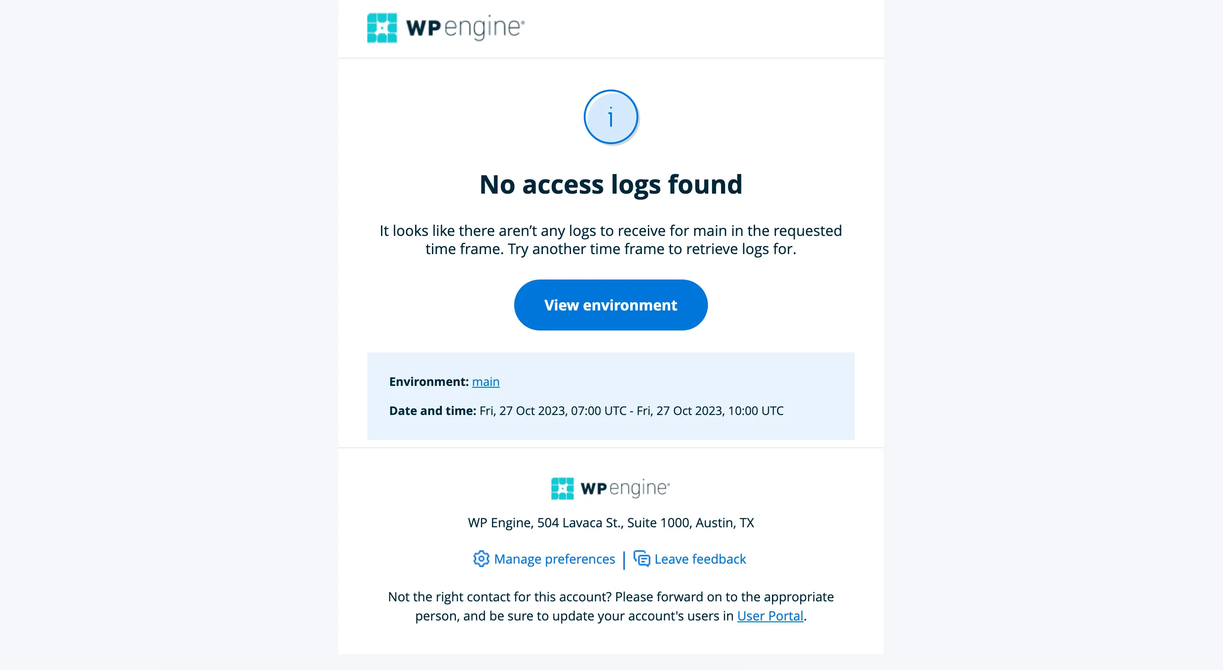Click the Date and time label
1223x670 pixels.
click(x=431, y=410)
